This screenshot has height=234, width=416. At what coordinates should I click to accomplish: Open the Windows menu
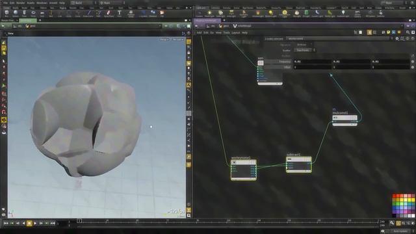click(x=42, y=3)
